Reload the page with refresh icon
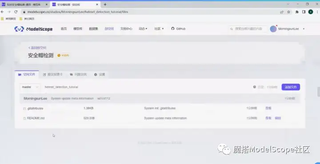 click(x=16, y=12)
